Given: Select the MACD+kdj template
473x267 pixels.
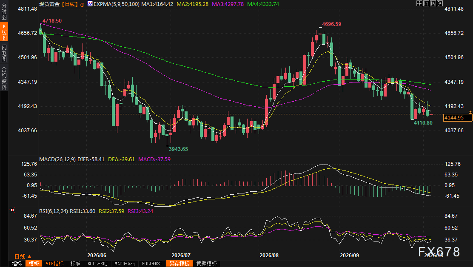Looking at the screenshot, I should coord(125,264).
